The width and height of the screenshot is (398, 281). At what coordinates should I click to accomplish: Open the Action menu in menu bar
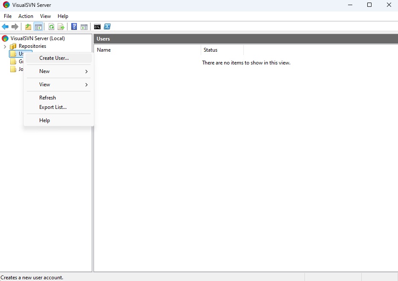click(x=26, y=16)
